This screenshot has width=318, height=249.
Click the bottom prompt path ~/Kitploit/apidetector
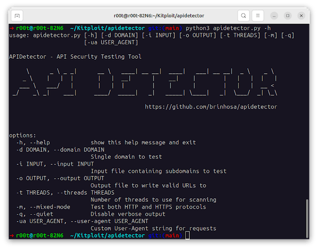107,236
